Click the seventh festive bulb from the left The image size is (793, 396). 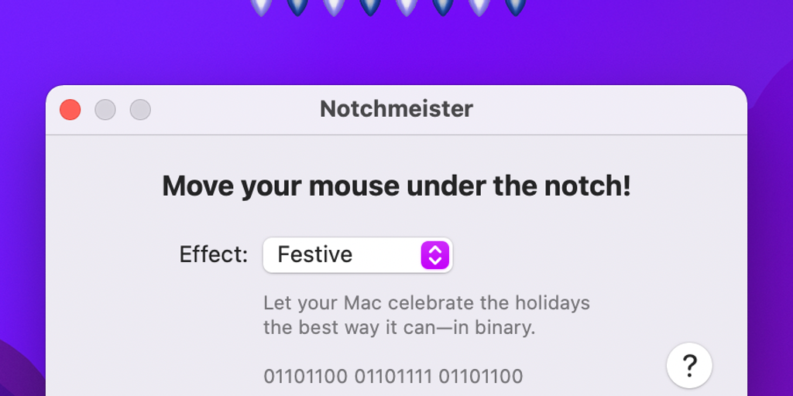point(479,6)
